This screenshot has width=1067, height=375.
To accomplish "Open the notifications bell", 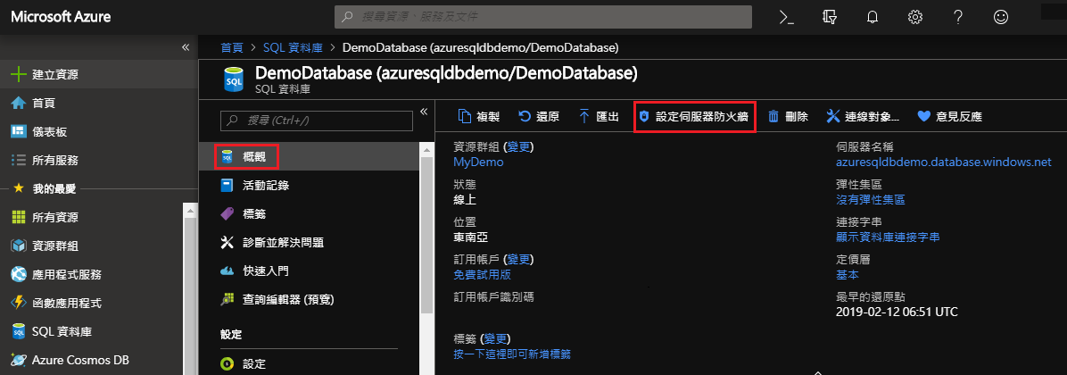I will (872, 17).
